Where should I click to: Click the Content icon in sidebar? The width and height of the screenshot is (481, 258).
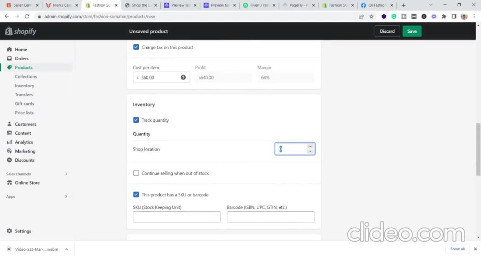tap(9, 133)
